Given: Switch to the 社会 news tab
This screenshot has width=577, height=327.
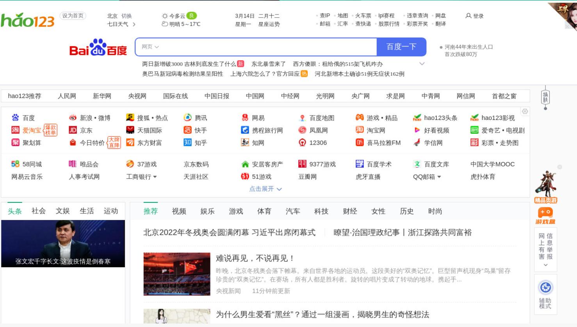Looking at the screenshot, I should (x=39, y=211).
